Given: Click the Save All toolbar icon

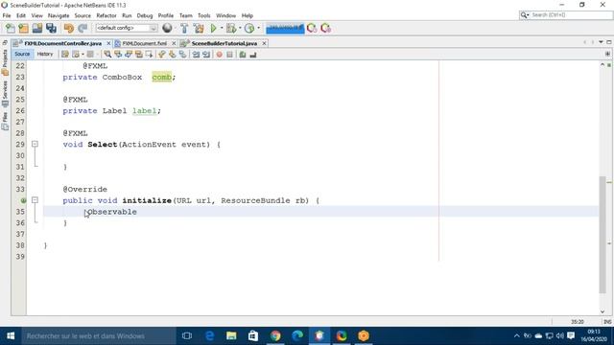Looking at the screenshot, I should pyautogui.click(x=51, y=28).
